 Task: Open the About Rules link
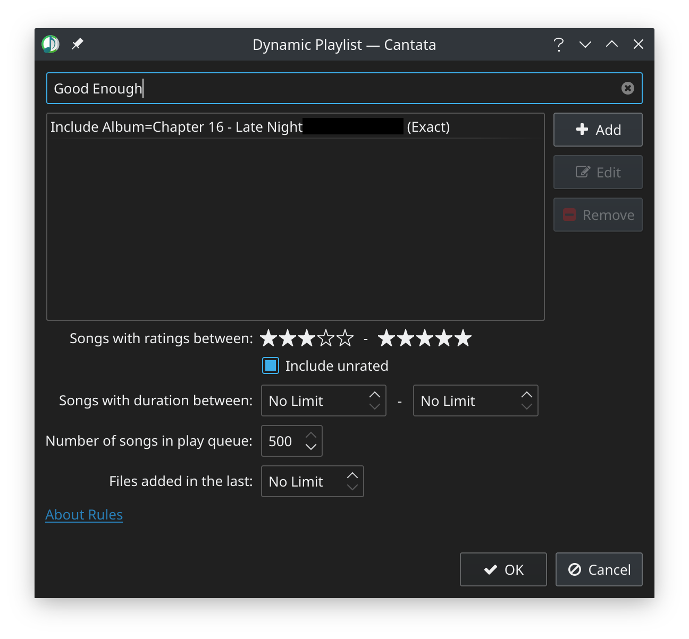84,515
